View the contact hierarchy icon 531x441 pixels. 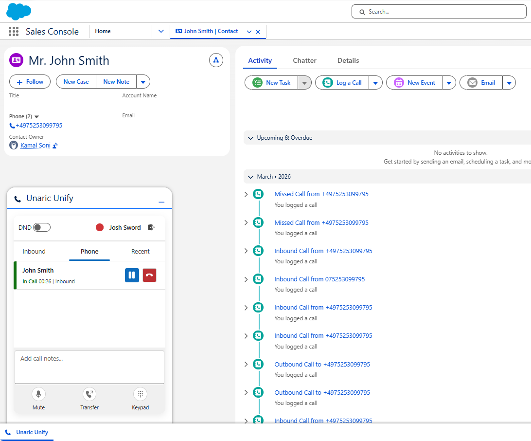[216, 60]
